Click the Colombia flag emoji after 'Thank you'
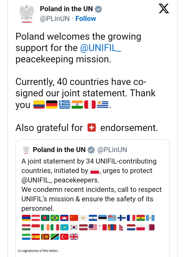This screenshot has width=185, height=257. pyautogui.click(x=40, y=105)
